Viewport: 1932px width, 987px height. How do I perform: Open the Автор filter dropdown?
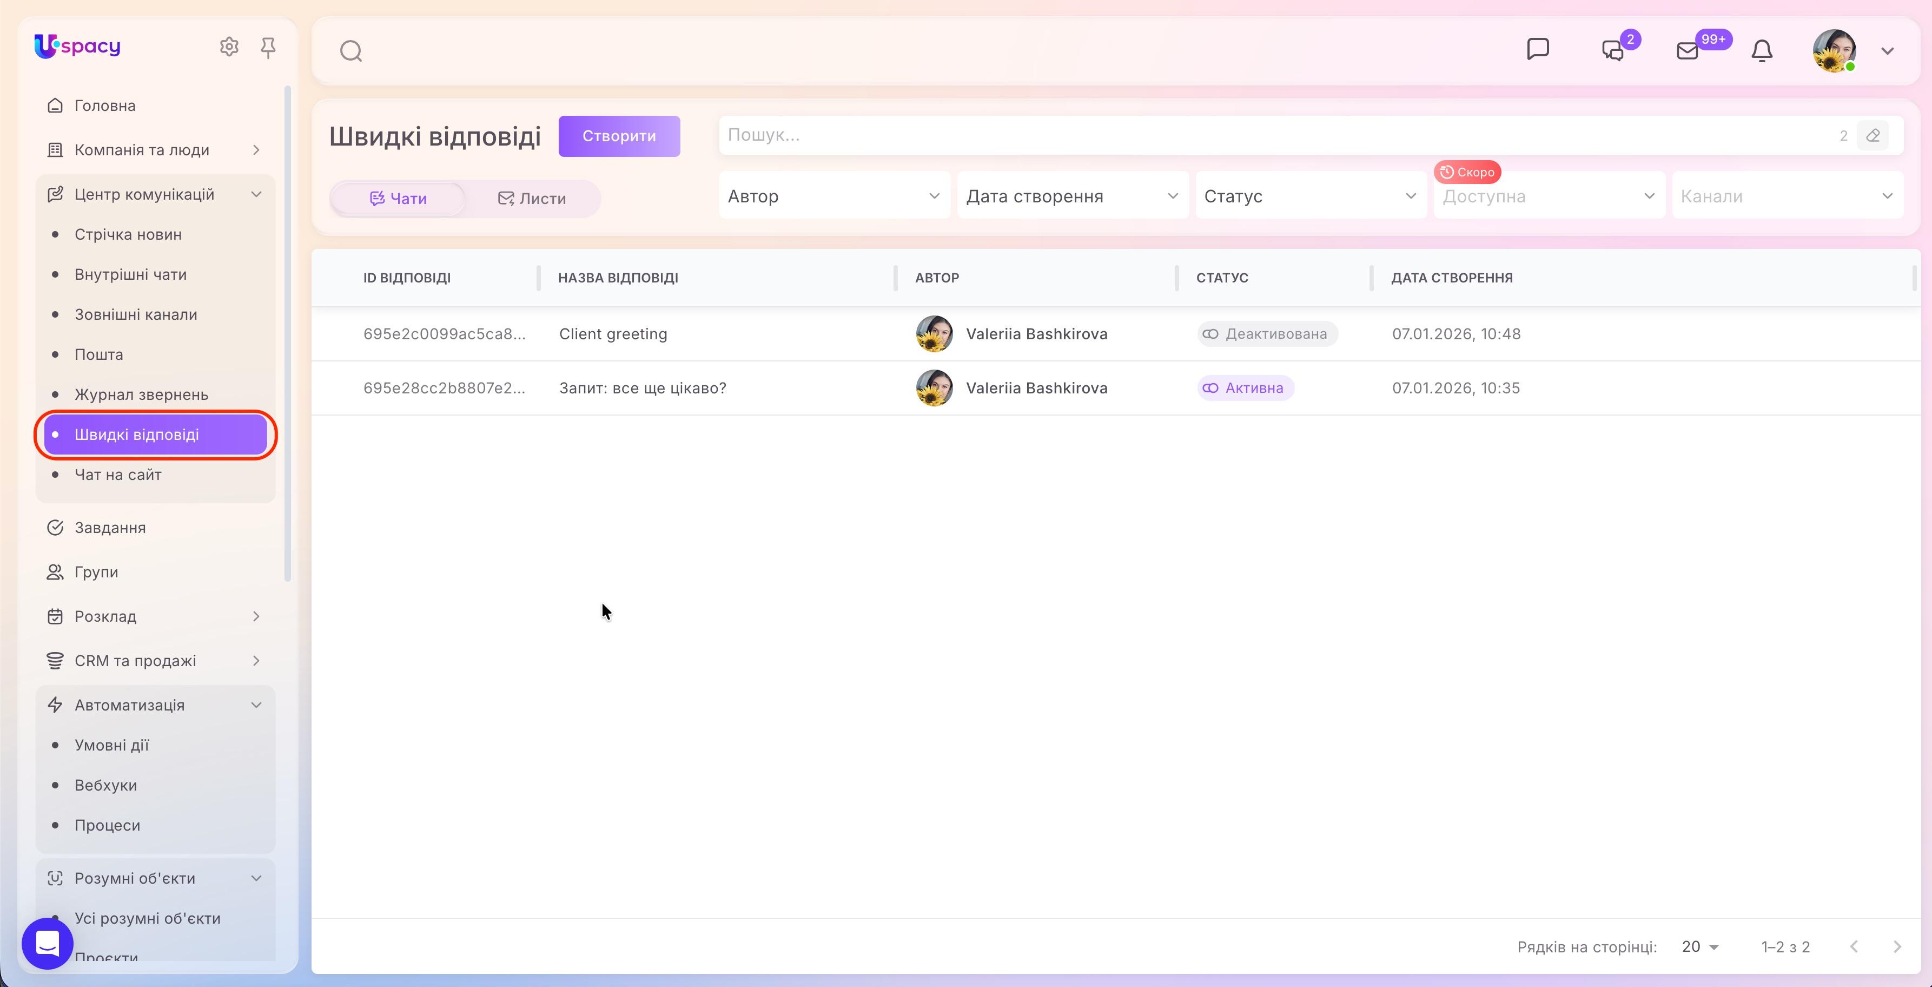pyautogui.click(x=834, y=196)
